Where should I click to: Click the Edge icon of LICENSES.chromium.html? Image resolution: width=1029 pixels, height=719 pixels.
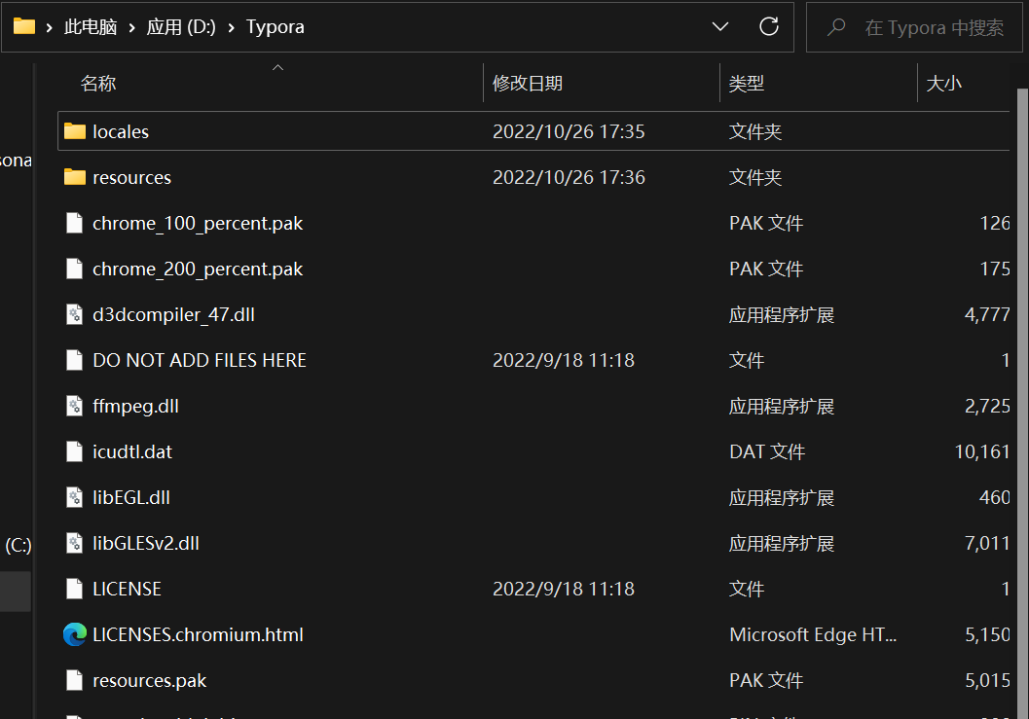coord(75,634)
